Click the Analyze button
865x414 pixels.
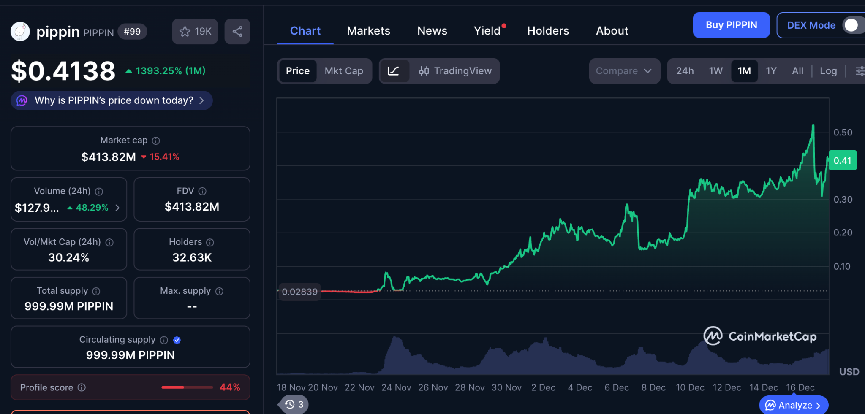793,405
